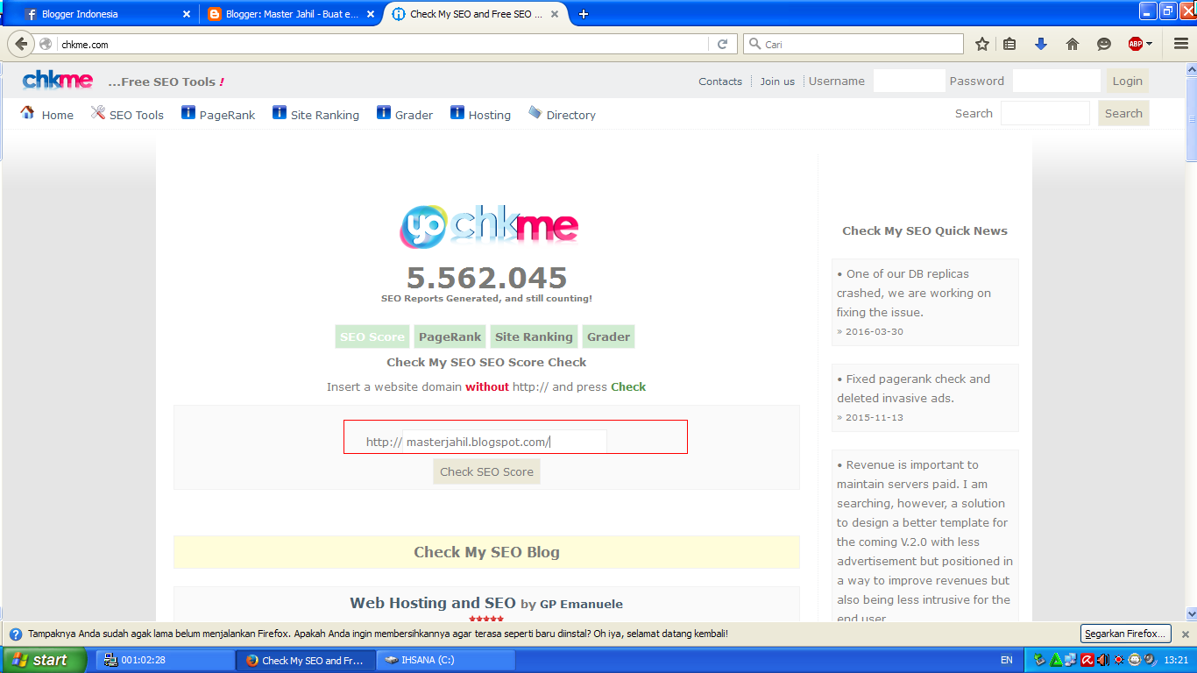The image size is (1197, 673).
Task: Dismiss the Firefox notification bar
Action: (1185, 634)
